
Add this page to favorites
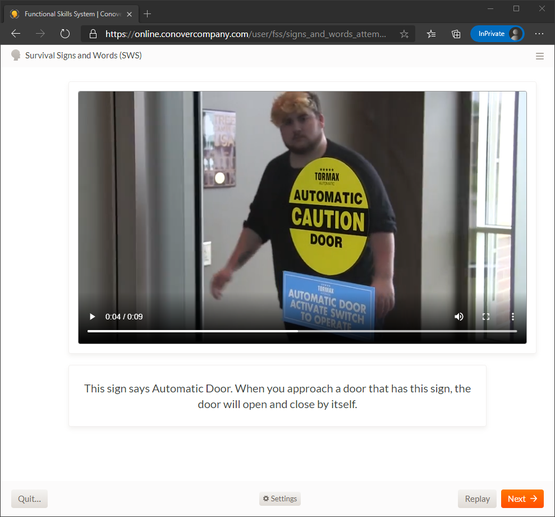(404, 34)
